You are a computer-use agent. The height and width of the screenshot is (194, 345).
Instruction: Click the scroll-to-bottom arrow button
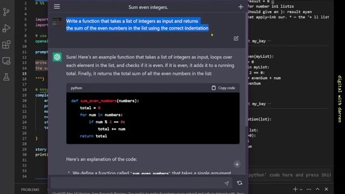pos(237,164)
